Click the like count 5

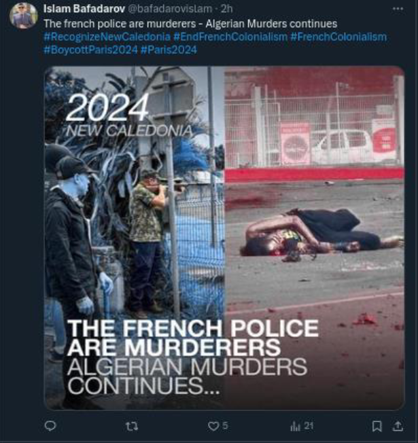click(225, 425)
